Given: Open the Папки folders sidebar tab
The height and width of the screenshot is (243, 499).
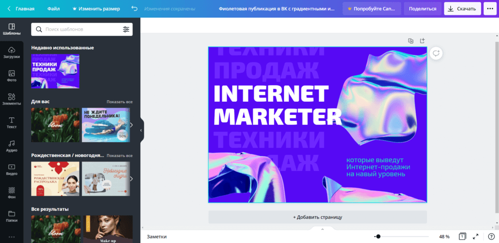Looking at the screenshot, I should [x=12, y=216].
